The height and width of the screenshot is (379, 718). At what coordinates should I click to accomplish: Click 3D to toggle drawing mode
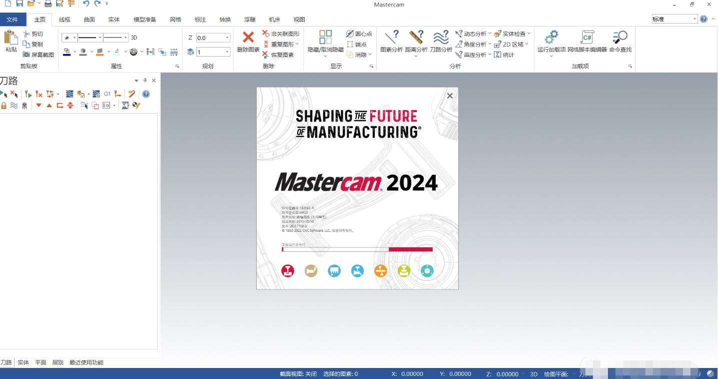(x=134, y=37)
